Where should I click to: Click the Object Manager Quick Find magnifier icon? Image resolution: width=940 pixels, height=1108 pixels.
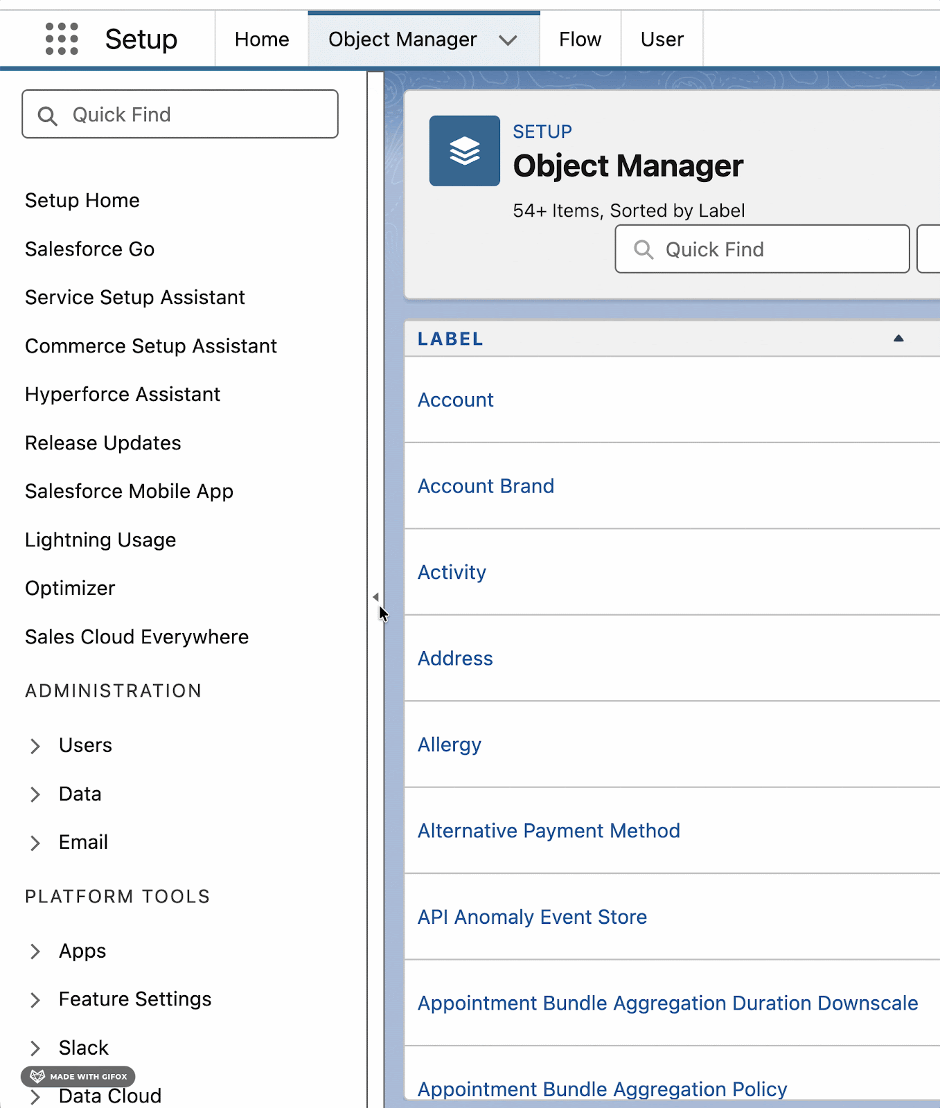[644, 249]
